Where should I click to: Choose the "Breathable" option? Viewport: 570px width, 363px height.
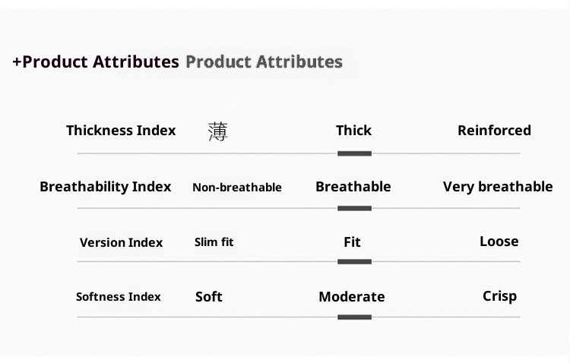tap(353, 187)
